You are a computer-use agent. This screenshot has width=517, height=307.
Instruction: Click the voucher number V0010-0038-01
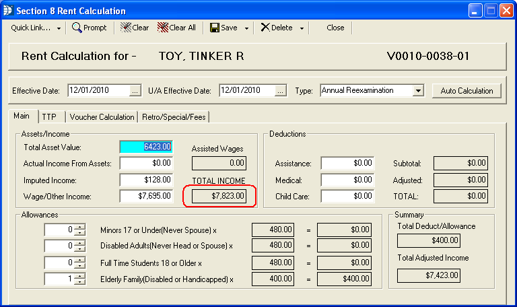[x=428, y=56]
